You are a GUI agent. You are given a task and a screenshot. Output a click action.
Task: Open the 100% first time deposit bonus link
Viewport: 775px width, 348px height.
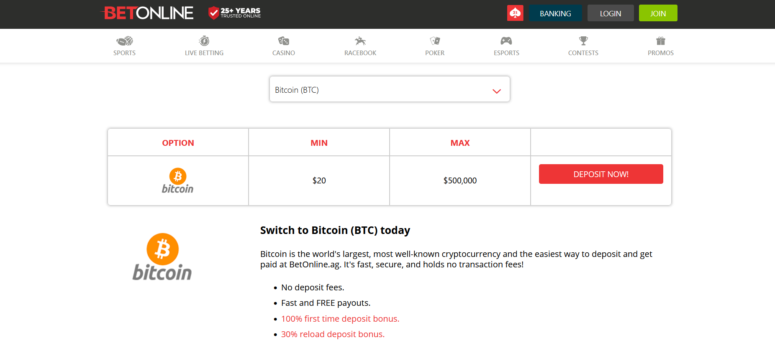(x=340, y=319)
